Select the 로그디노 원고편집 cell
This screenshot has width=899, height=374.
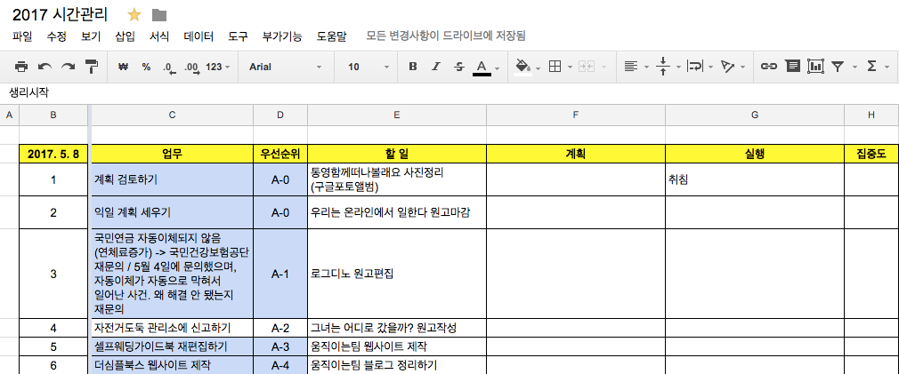point(397,274)
